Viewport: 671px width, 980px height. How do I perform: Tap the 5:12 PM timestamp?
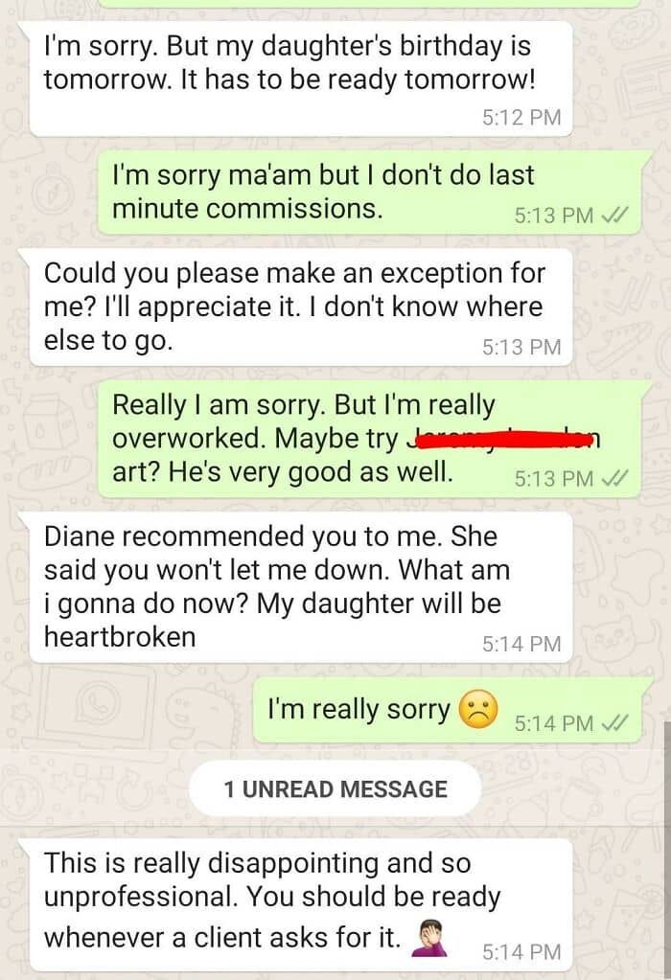(x=521, y=117)
